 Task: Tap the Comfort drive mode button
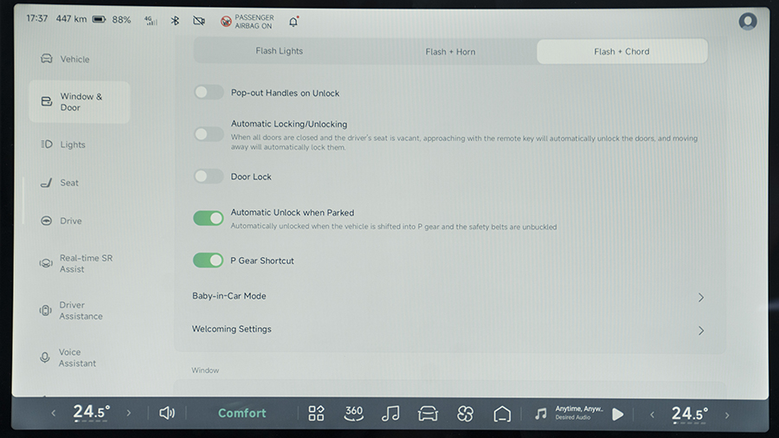coord(242,414)
